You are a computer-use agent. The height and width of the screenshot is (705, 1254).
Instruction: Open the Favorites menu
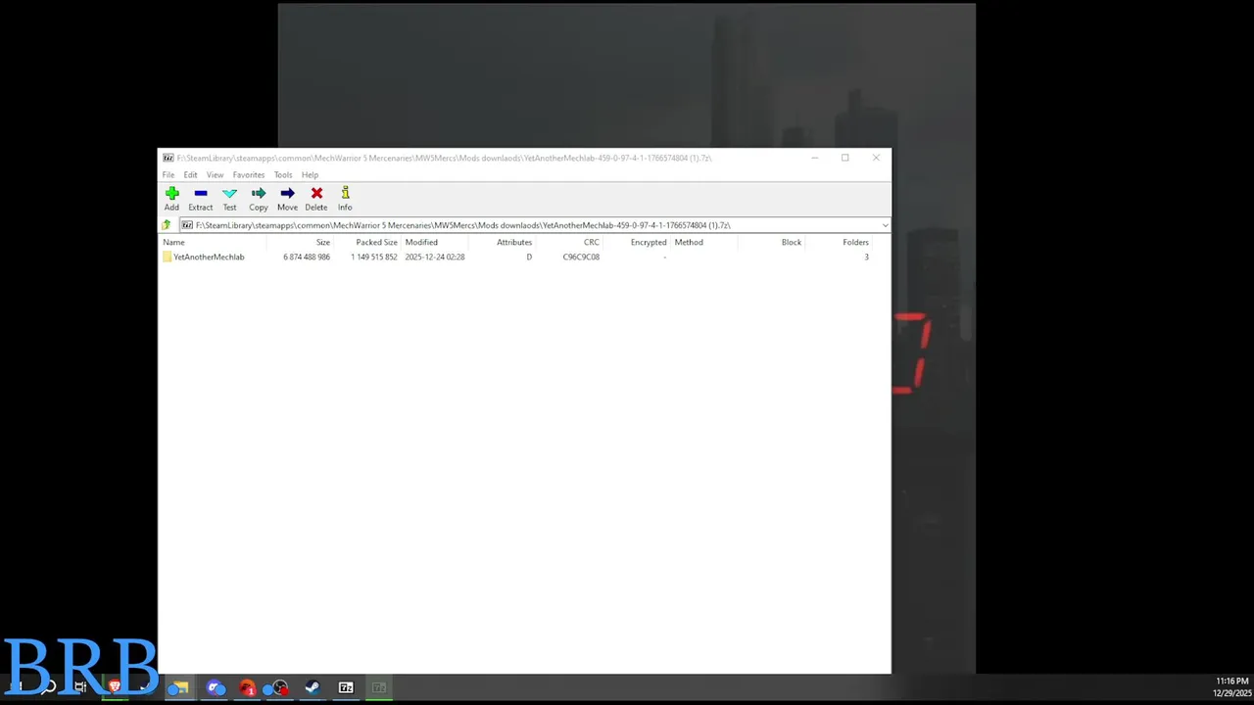[249, 175]
